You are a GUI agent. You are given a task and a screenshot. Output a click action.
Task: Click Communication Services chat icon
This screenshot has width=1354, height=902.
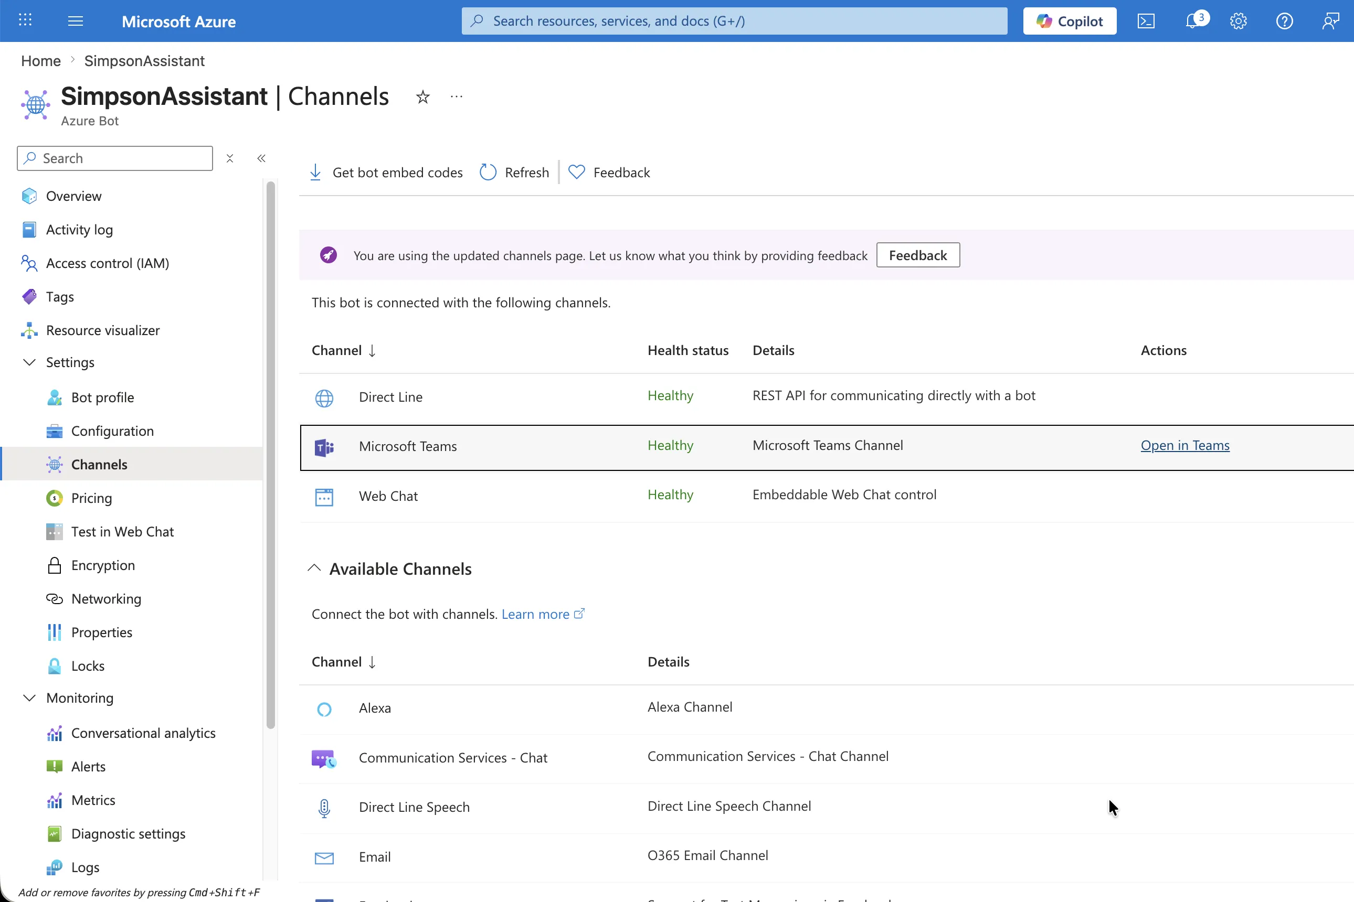(x=324, y=759)
